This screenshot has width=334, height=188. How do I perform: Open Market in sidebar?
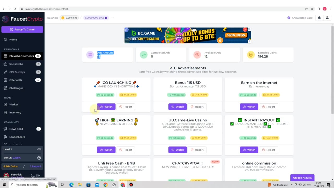pyautogui.click(x=22, y=104)
